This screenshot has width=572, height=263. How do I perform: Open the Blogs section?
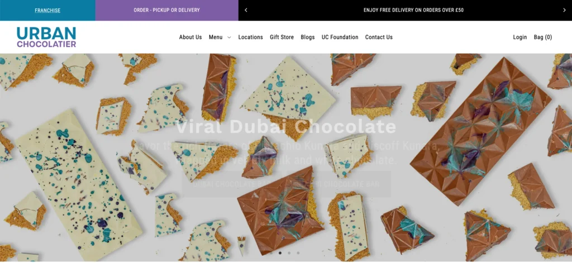click(308, 37)
